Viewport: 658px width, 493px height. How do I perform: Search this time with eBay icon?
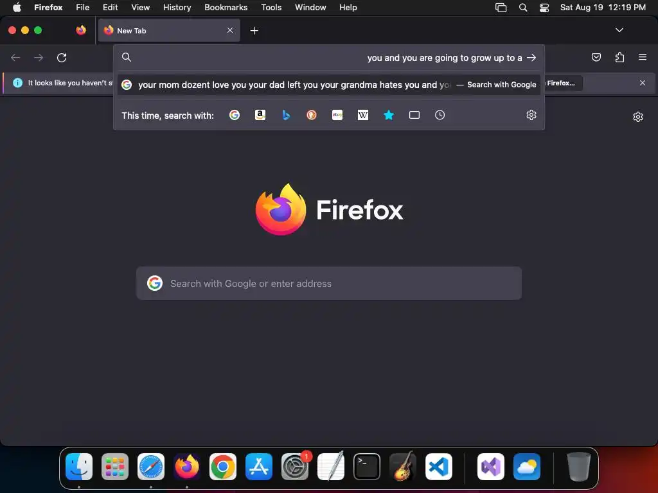point(337,115)
